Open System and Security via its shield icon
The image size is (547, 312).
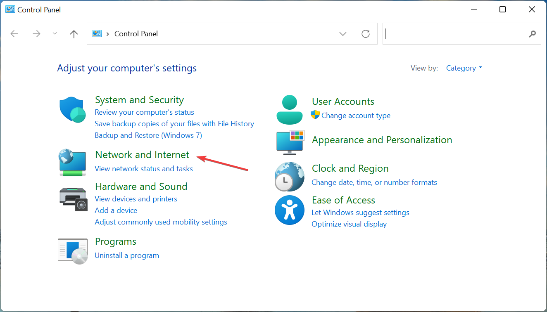72,110
